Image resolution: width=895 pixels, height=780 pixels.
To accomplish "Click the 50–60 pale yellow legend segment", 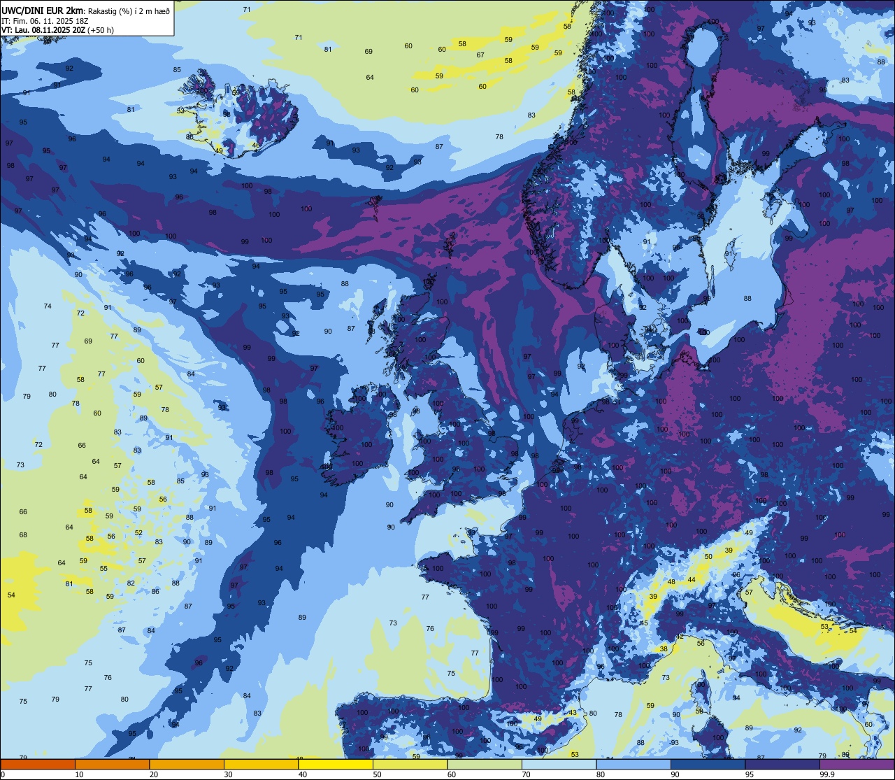I will coord(410,765).
